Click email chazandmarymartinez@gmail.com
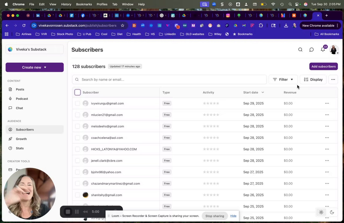The width and height of the screenshot is (344, 223). pyautogui.click(x=116, y=184)
